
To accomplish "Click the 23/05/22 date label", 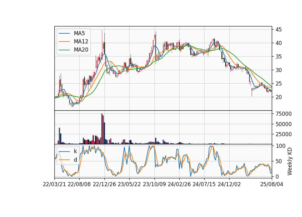I will tap(129, 184).
